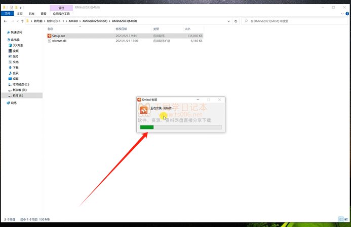Click folder 1 in the breadcrumb path
The image size is (351, 227).
[x=63, y=21]
